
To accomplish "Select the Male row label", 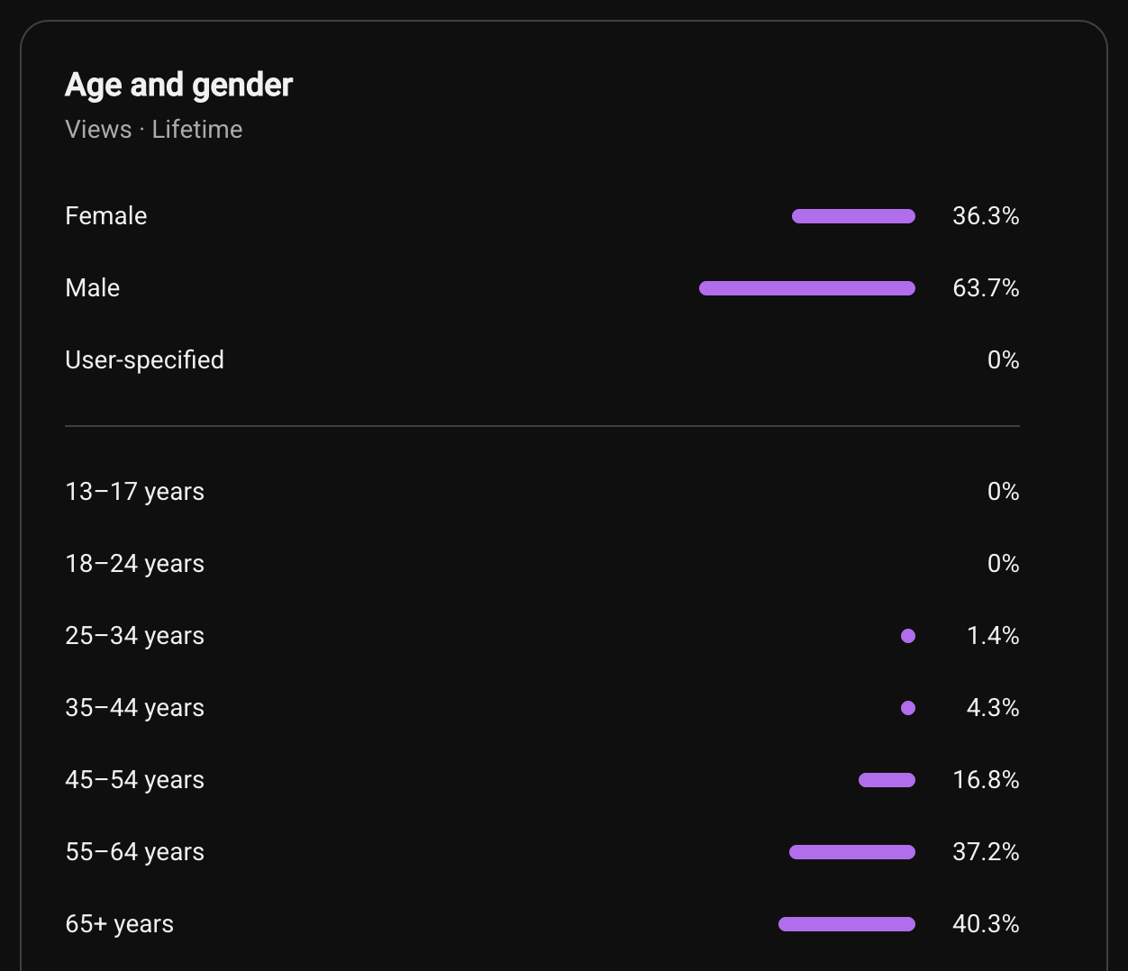I will pos(93,288).
